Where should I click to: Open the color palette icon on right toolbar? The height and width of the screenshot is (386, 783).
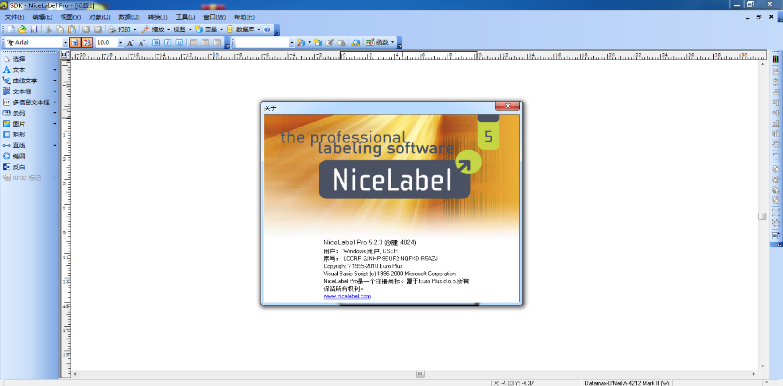[776, 59]
